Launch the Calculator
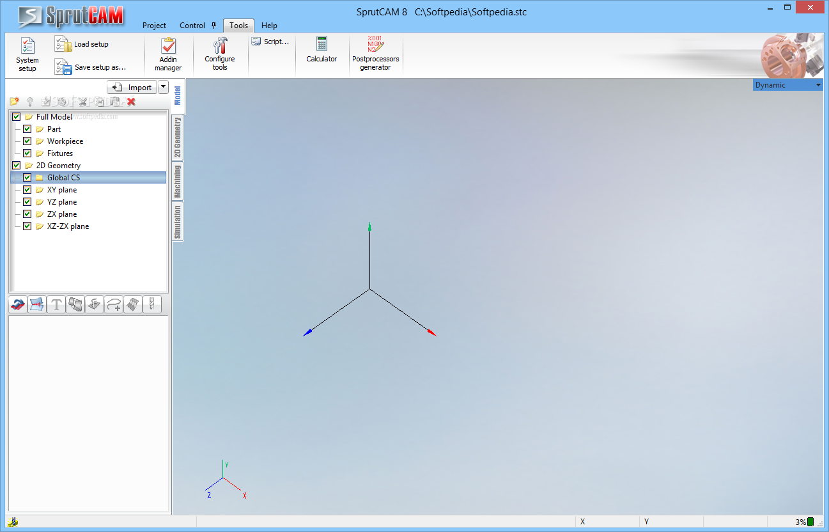 [322, 50]
